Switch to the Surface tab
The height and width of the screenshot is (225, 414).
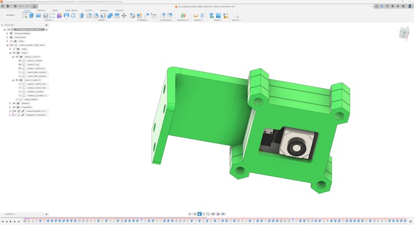(41, 11)
